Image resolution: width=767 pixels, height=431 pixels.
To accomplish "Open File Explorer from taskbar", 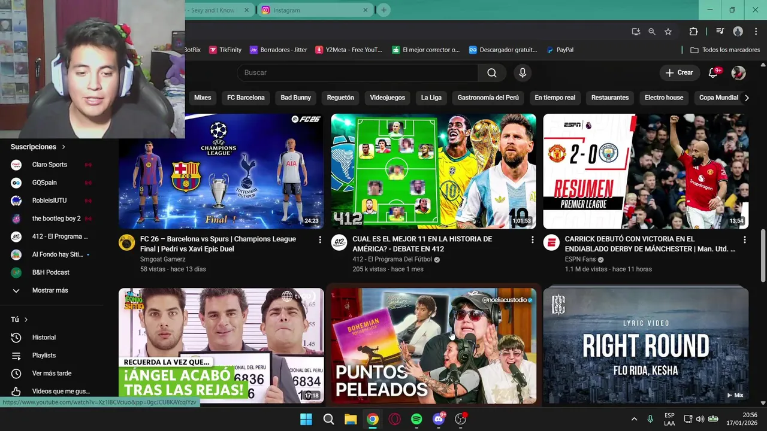I will 351,419.
